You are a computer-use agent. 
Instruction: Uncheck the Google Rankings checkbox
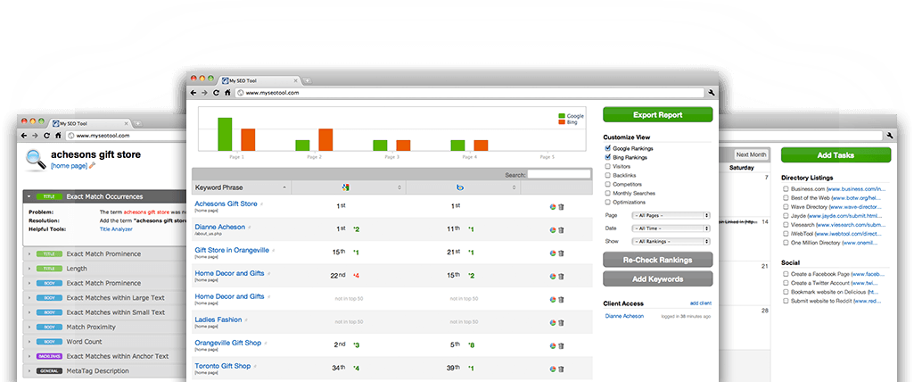(607, 147)
